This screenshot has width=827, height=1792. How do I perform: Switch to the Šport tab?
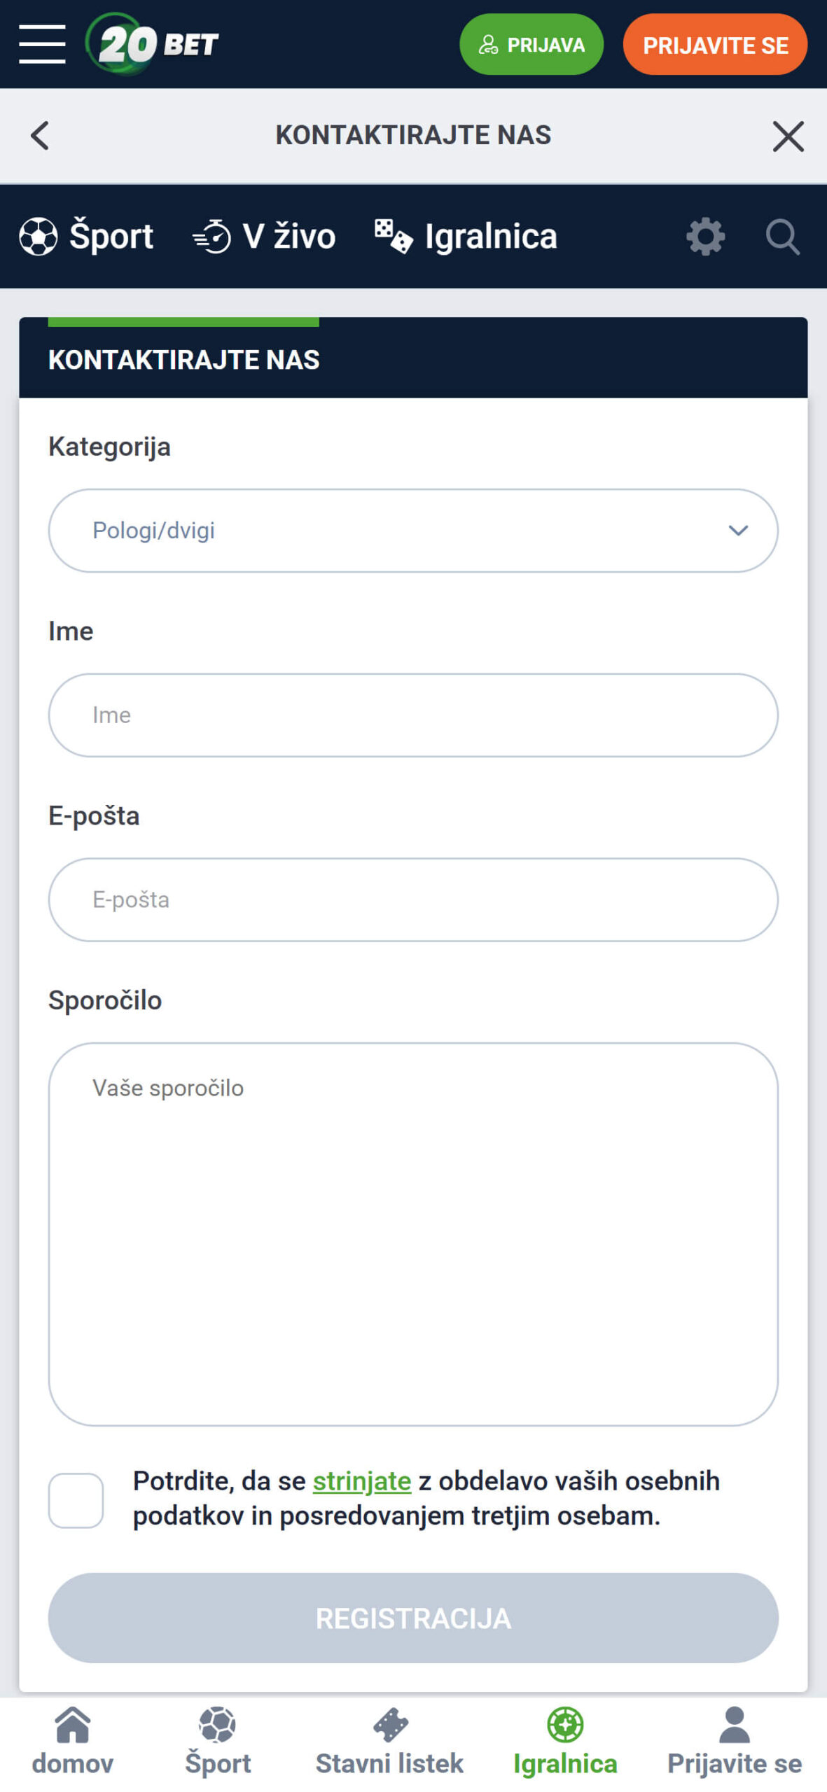pyautogui.click(x=86, y=237)
